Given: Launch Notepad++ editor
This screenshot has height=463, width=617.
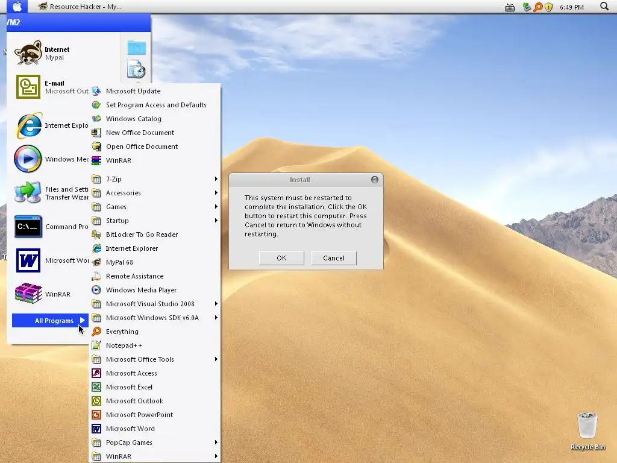Looking at the screenshot, I should [x=155, y=345].
